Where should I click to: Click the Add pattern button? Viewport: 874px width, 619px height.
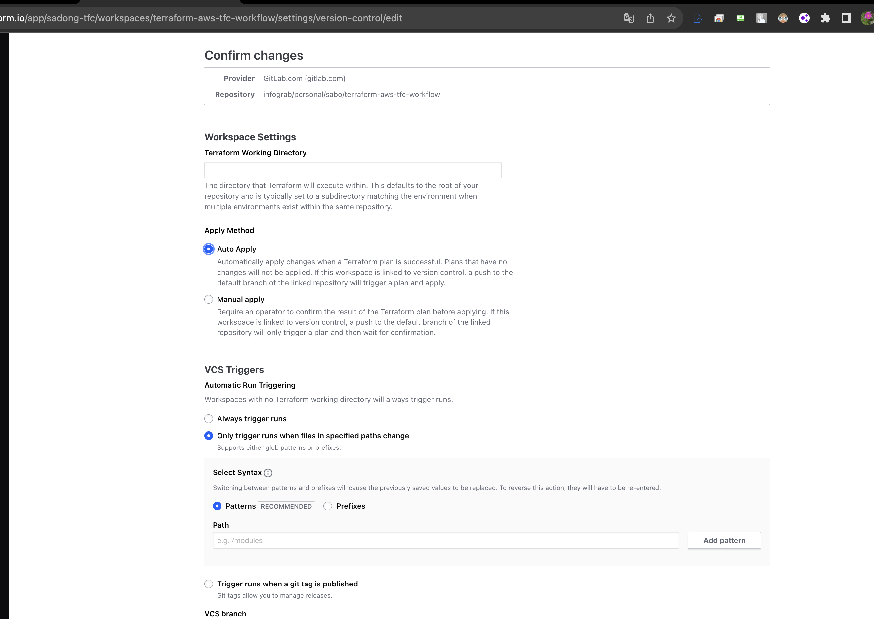coord(724,540)
